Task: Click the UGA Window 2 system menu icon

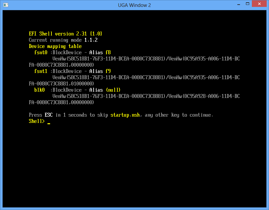Action: (6, 5)
